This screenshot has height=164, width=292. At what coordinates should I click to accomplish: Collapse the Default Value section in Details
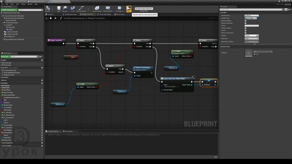tap(220, 46)
